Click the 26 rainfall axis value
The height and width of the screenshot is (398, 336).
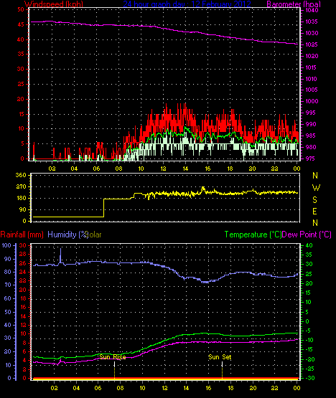click(23, 263)
